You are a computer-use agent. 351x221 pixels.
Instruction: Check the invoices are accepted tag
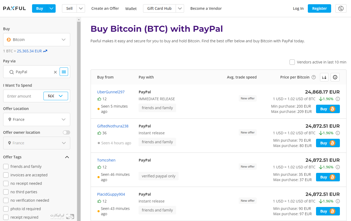click(x=6, y=175)
